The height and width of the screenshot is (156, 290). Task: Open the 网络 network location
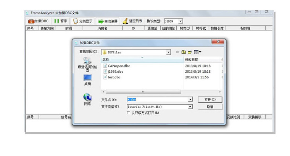coord(87,99)
